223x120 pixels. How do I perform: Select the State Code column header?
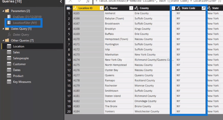pos(189,8)
